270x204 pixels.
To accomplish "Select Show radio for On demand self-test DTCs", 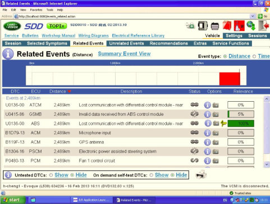I will (151, 175).
